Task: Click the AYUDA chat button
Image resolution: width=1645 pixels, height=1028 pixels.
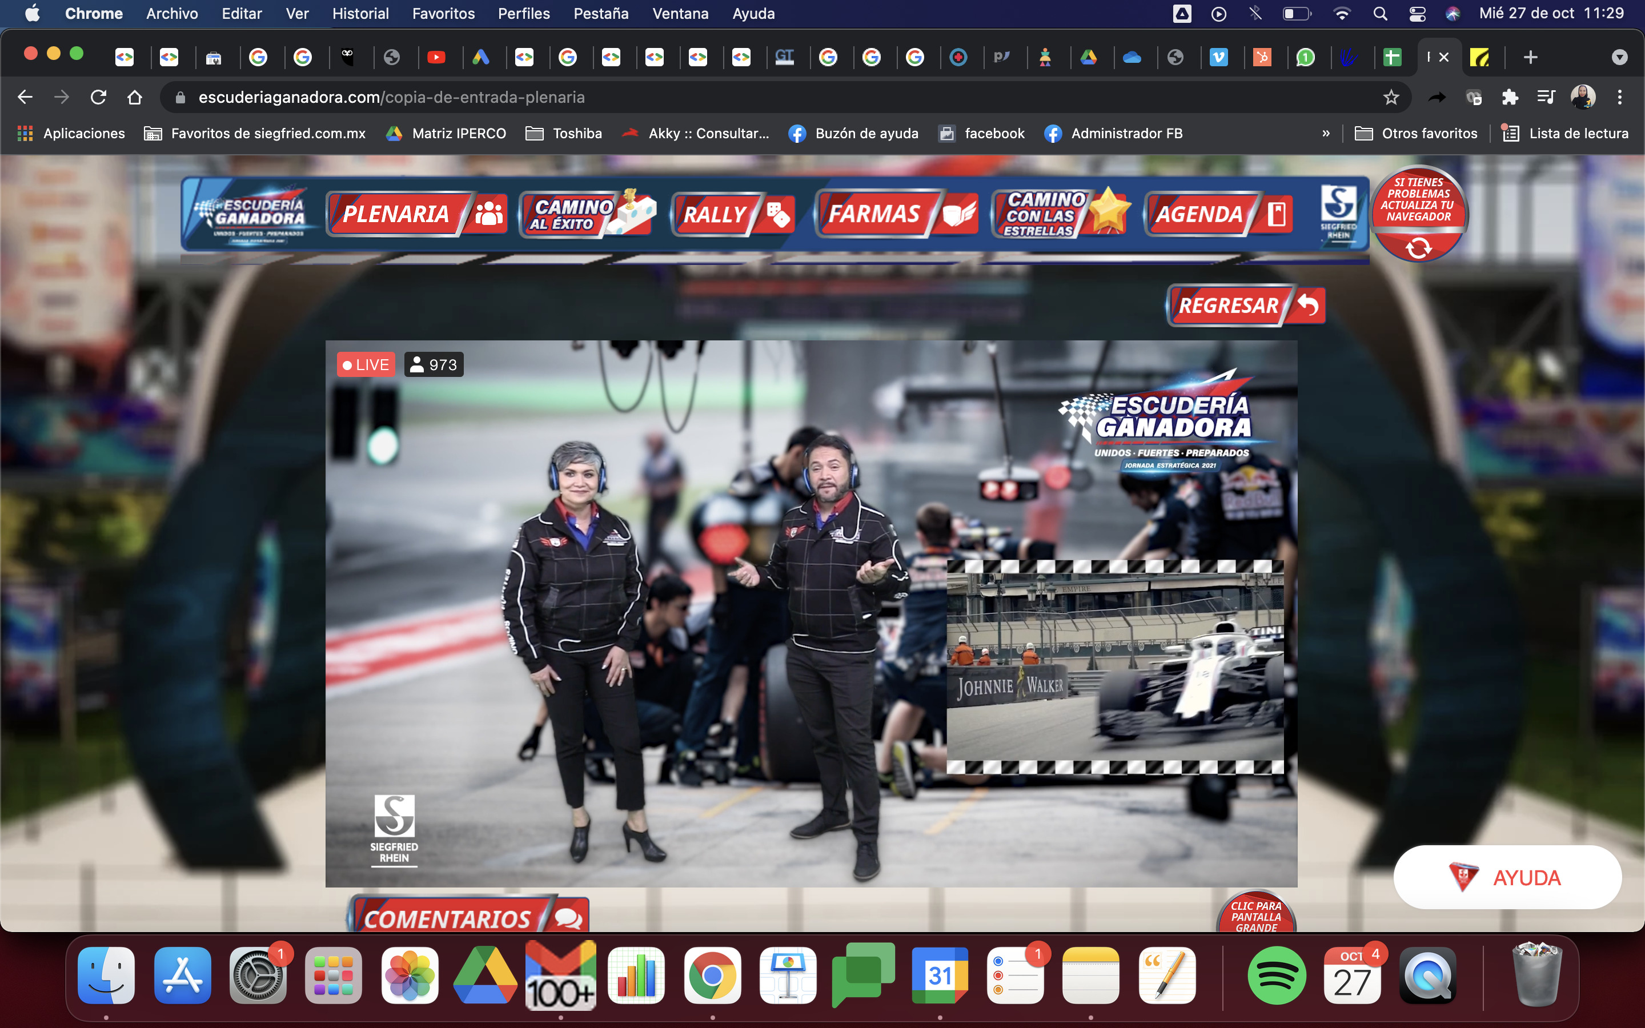Action: 1507,877
